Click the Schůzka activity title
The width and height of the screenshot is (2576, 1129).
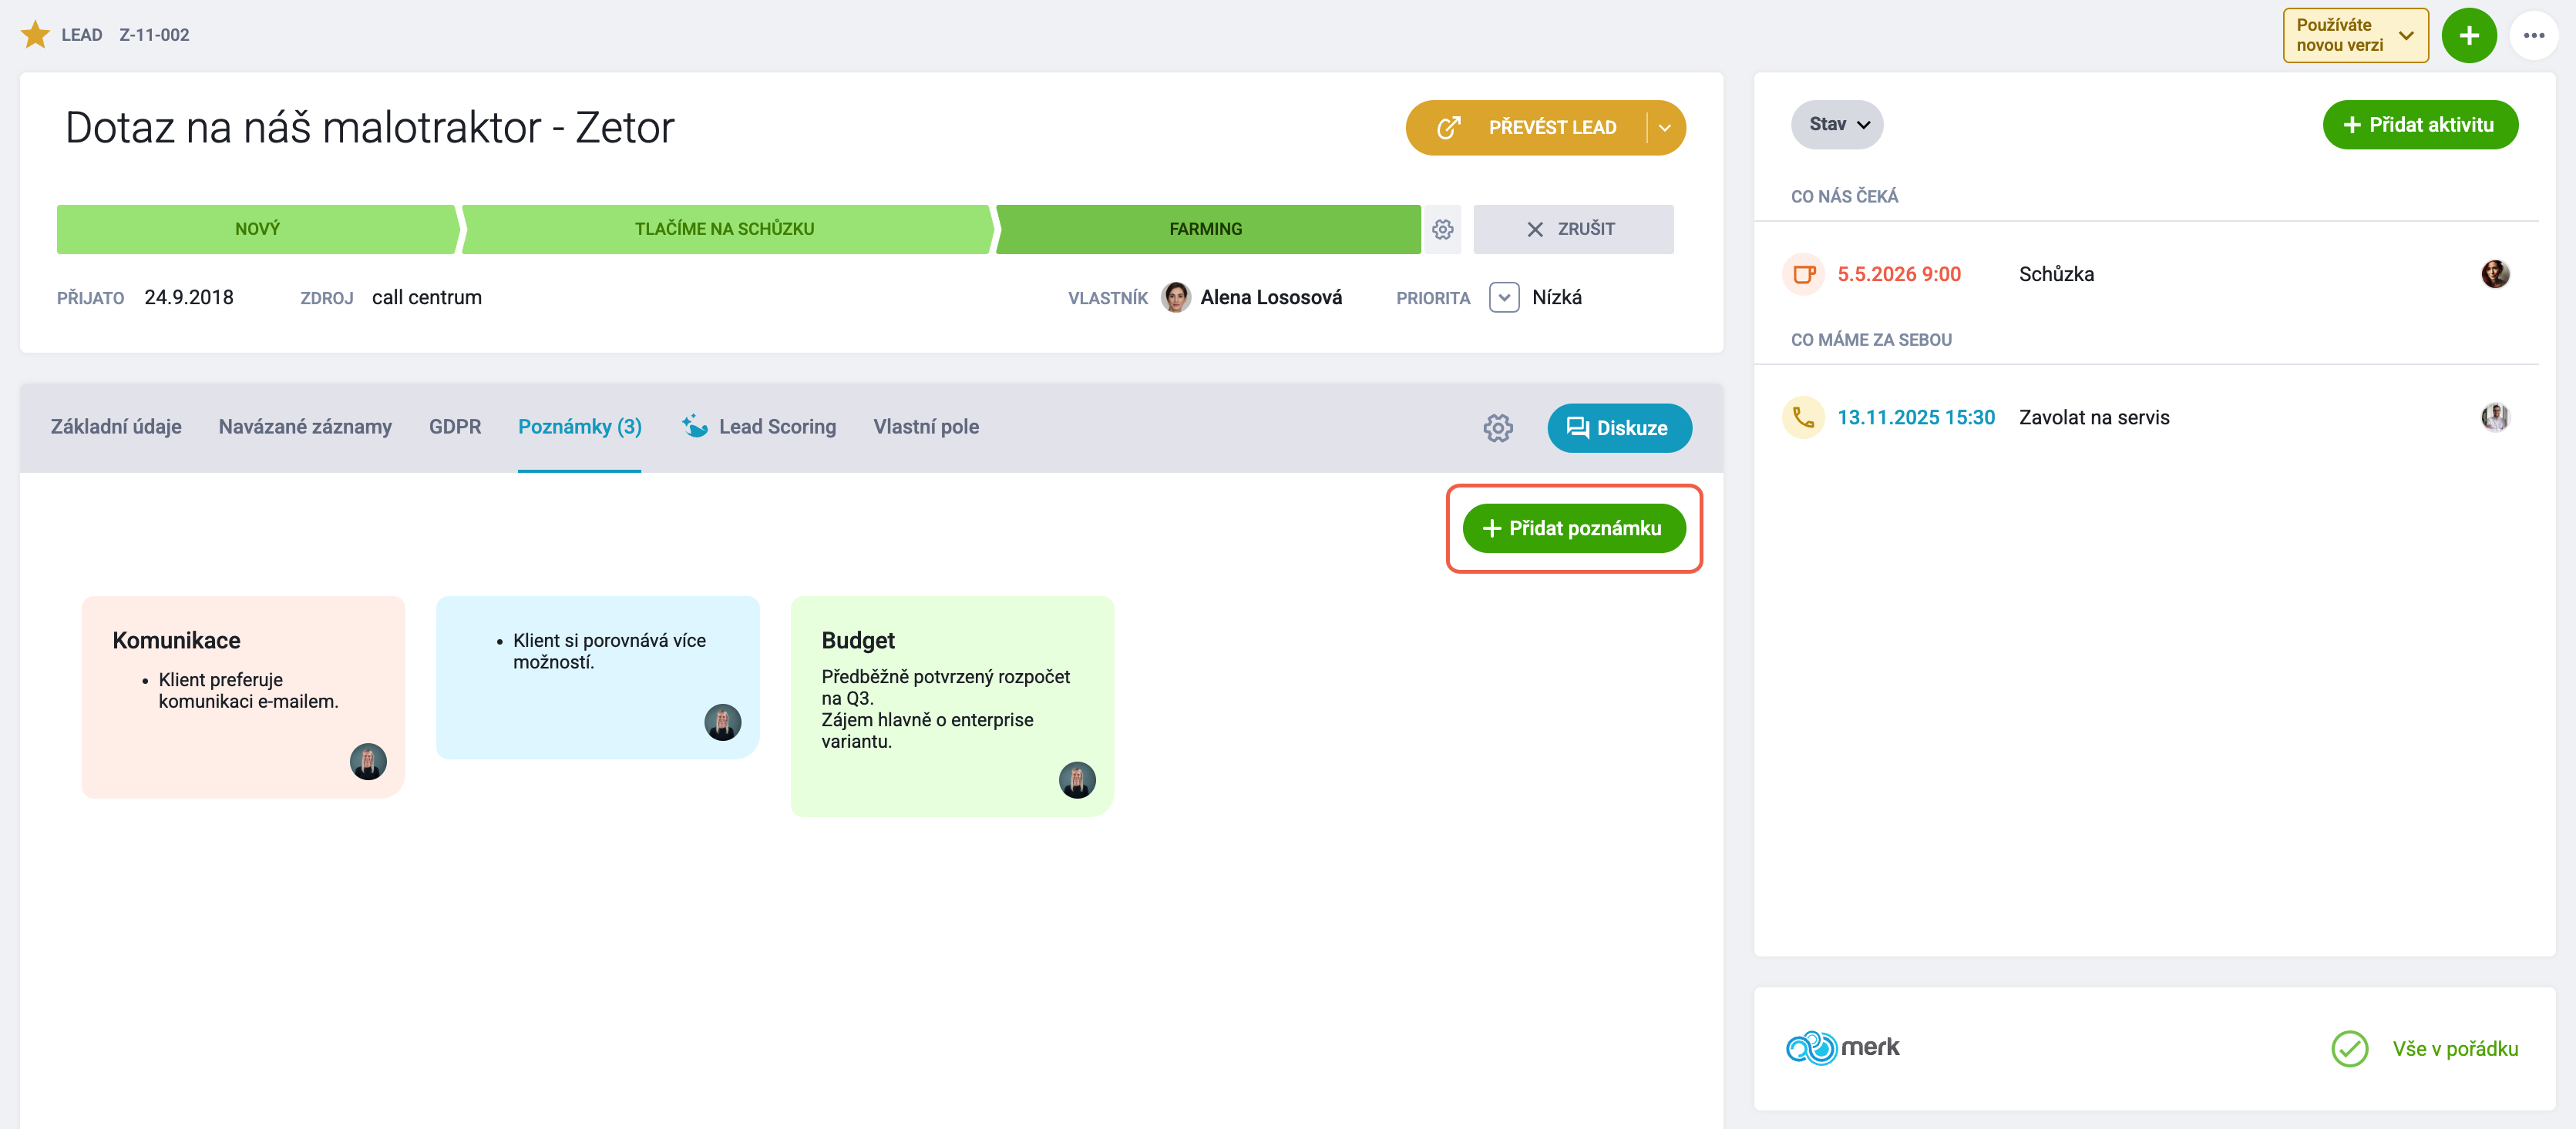2056,273
